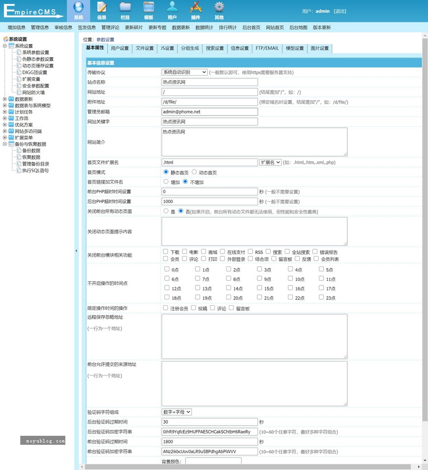
Task: Open the 插件 tools icon section
Action: (x=196, y=11)
